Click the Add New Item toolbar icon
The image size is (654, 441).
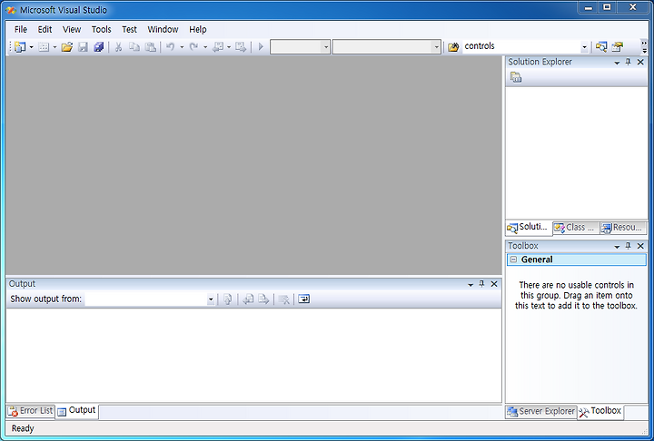(x=44, y=46)
